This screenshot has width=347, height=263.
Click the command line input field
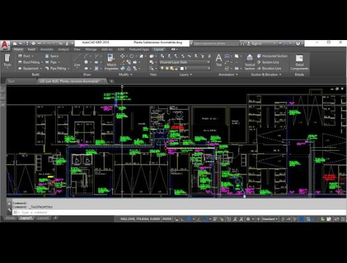179,212
